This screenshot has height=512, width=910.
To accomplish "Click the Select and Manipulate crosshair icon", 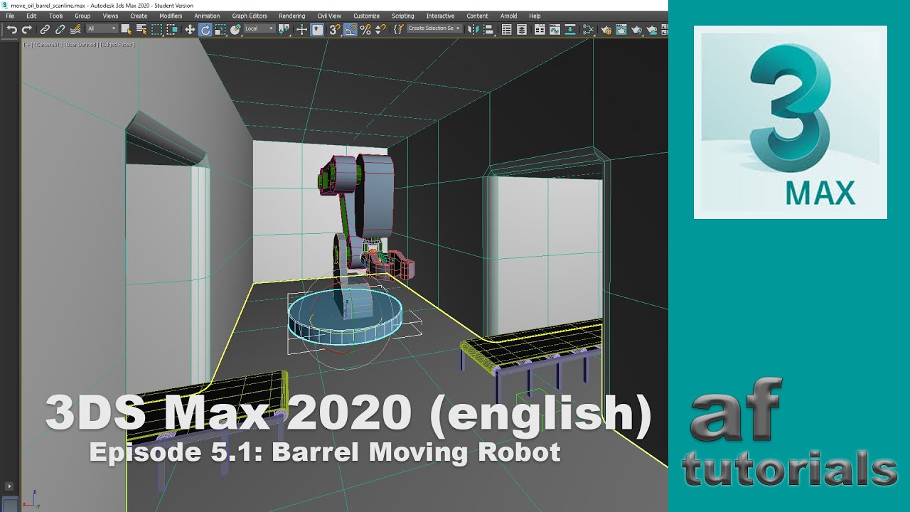I will tap(301, 29).
